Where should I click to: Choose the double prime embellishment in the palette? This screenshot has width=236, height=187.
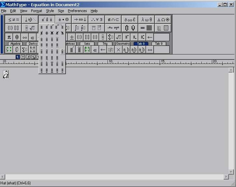click(52, 27)
